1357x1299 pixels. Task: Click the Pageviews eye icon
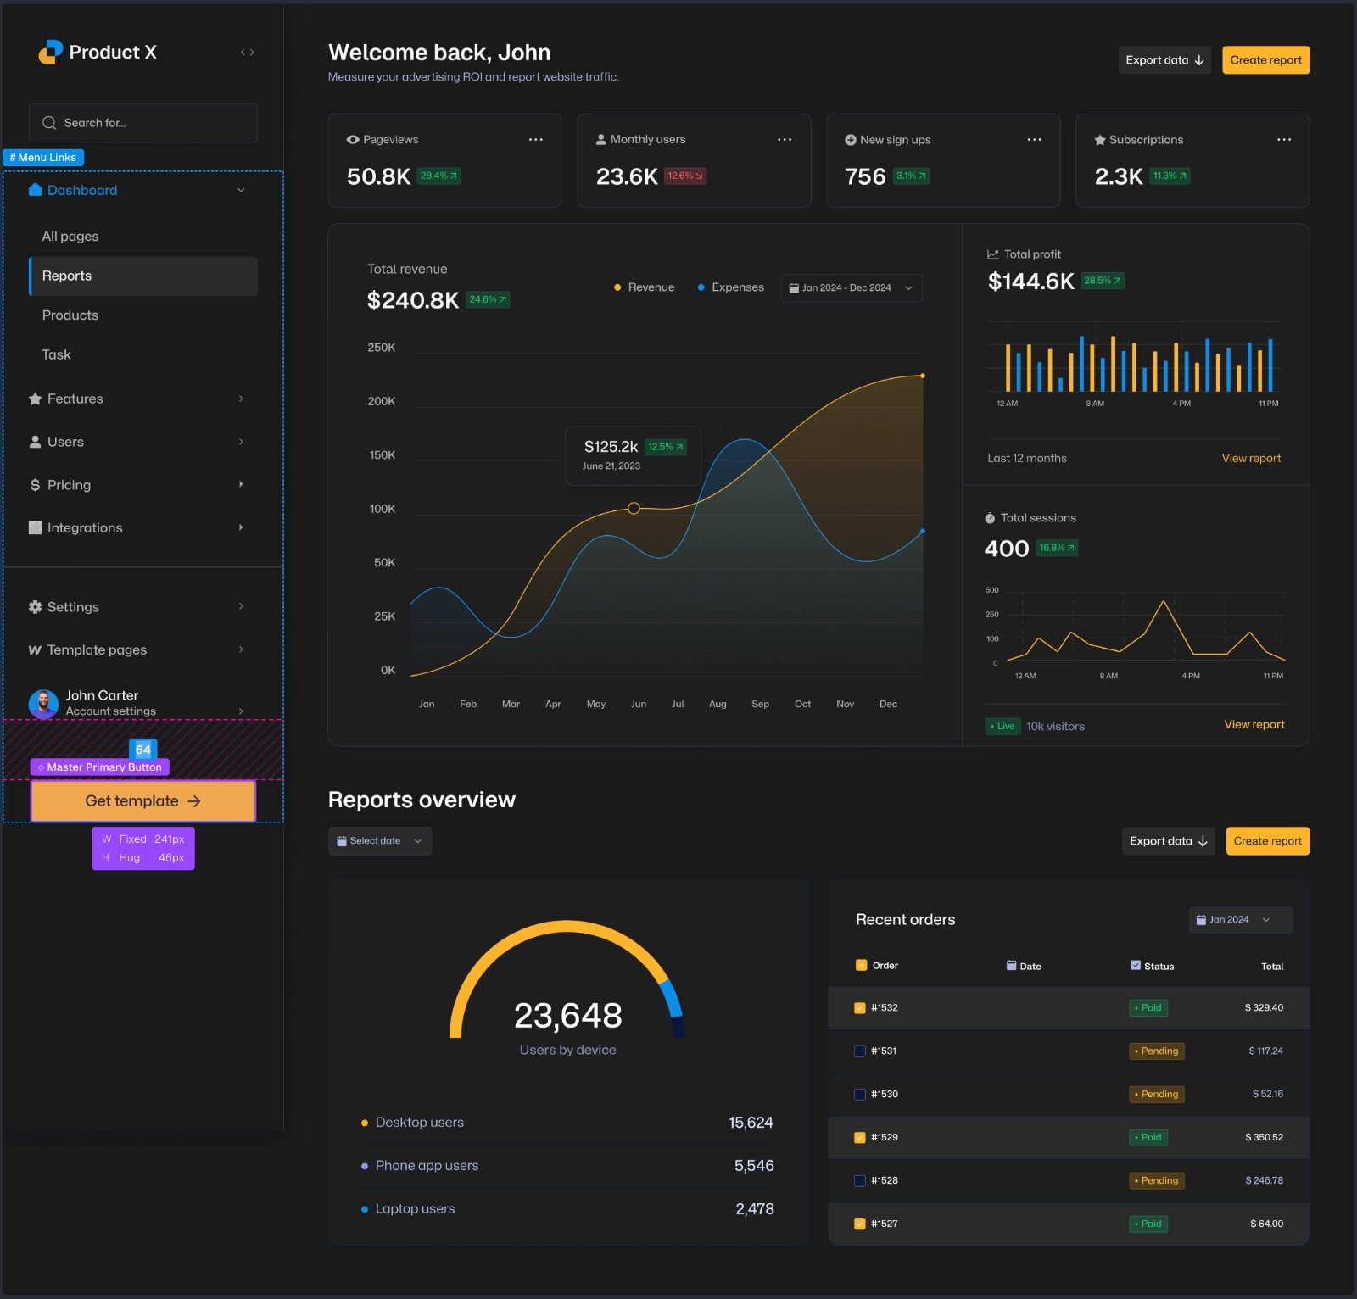[353, 140]
